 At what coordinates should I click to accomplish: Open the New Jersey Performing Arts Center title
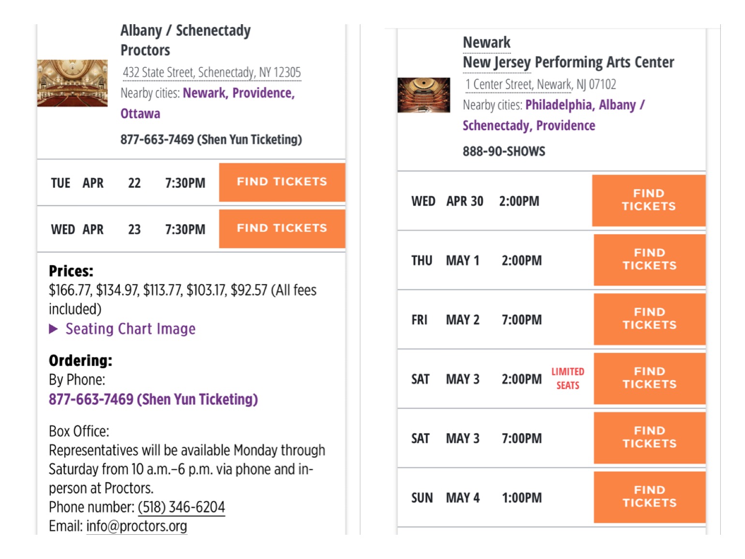(568, 62)
